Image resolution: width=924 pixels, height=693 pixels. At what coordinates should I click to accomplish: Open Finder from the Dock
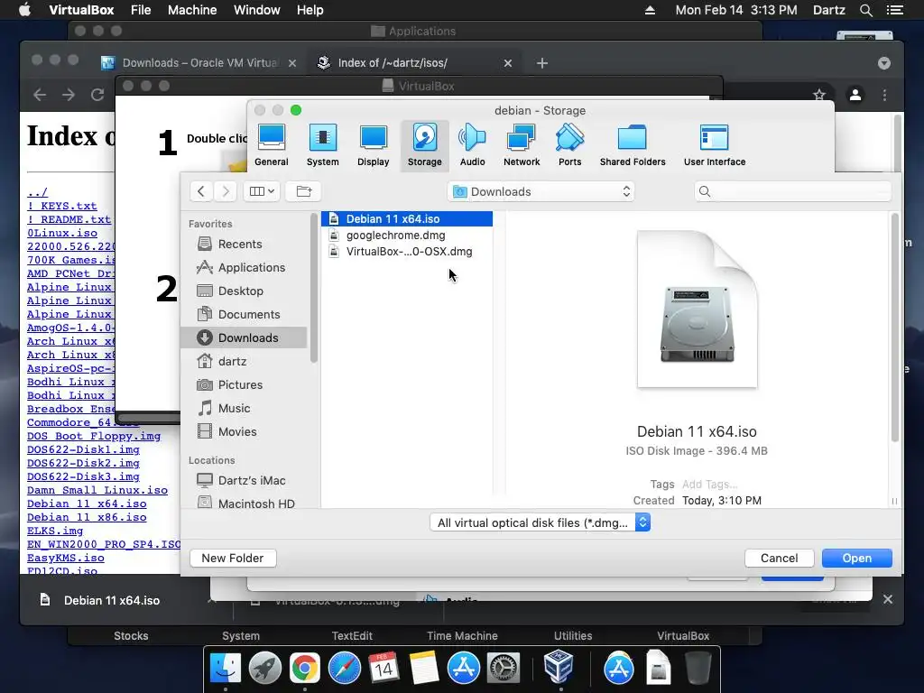tap(226, 668)
